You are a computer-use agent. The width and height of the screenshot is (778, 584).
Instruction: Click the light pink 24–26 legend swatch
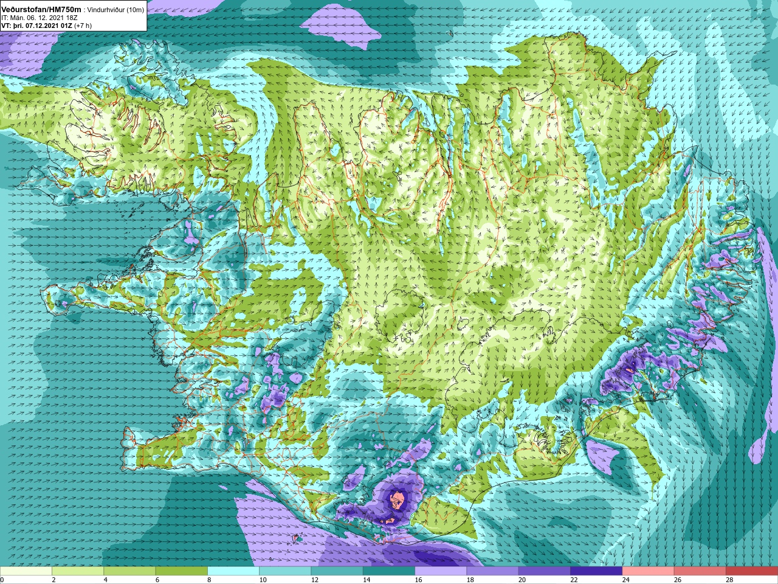(649, 571)
